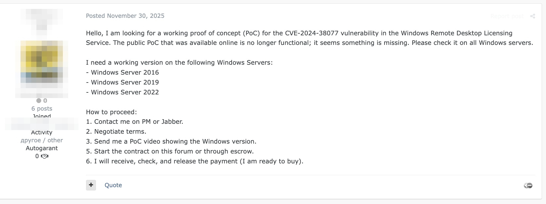Click the Activity label in sidebar
This screenshot has width=546, height=204.
tap(42, 132)
